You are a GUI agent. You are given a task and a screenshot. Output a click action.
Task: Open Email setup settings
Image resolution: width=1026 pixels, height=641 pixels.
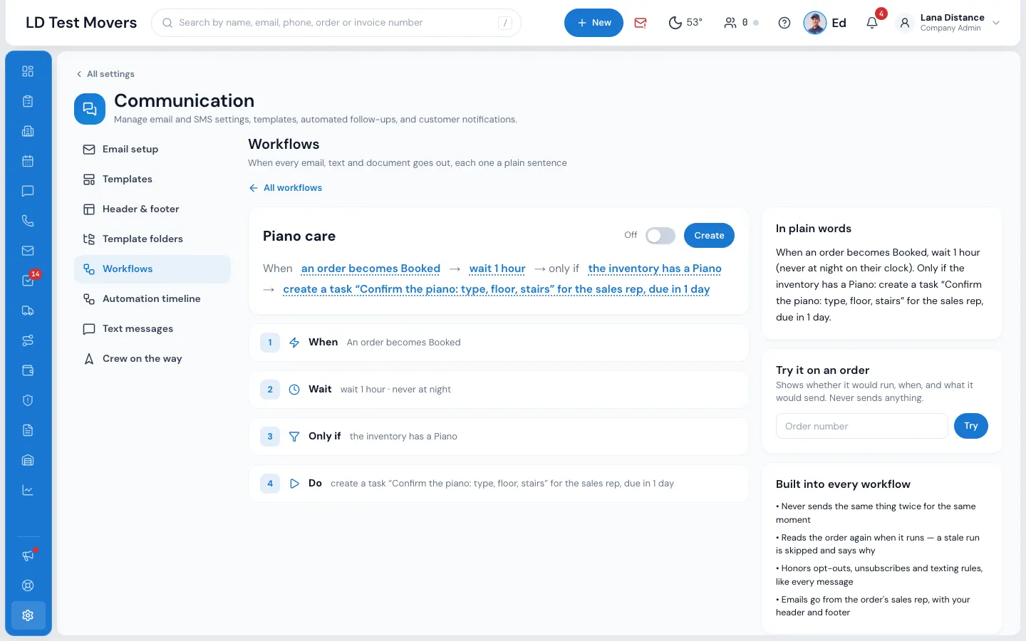click(152, 150)
